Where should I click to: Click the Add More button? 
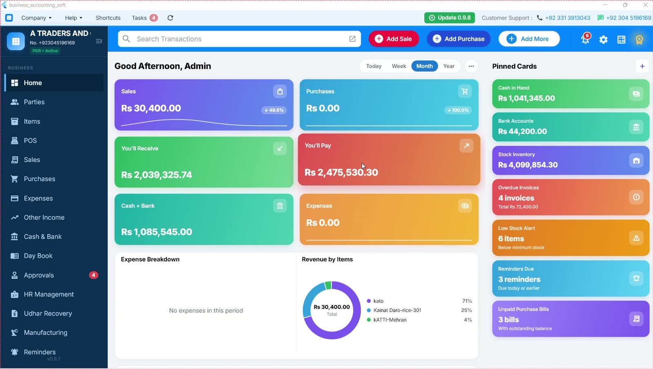(x=529, y=39)
